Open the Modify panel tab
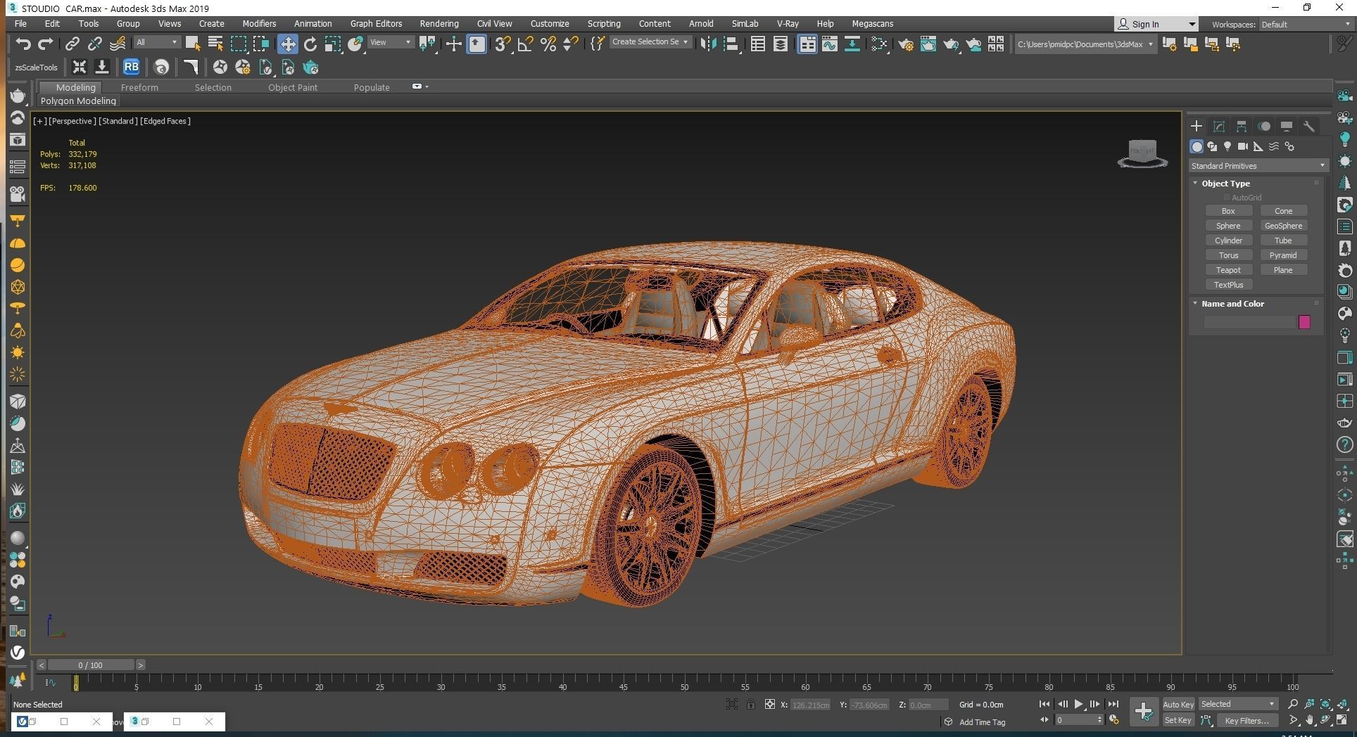Viewport: 1357px width, 737px height. click(1219, 127)
